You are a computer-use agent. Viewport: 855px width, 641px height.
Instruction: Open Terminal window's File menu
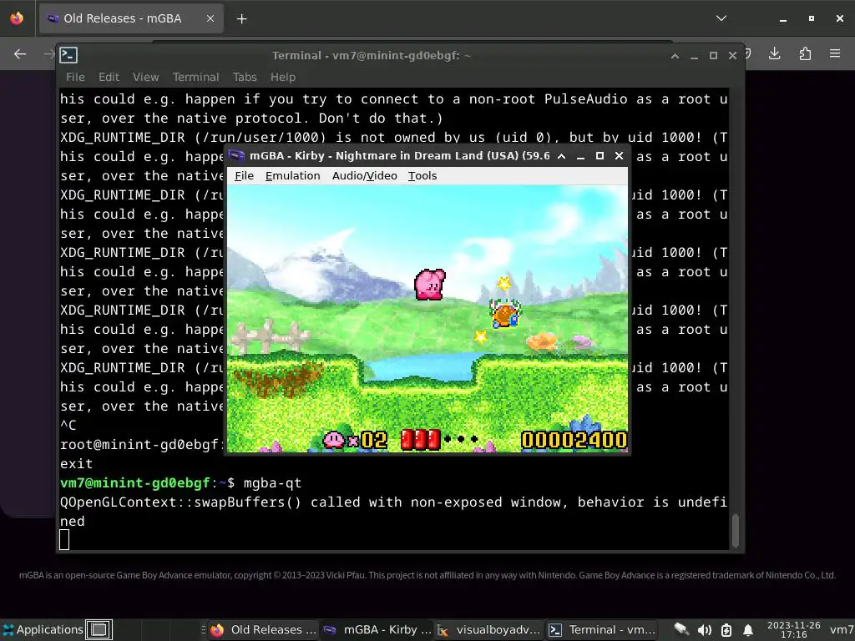(75, 77)
